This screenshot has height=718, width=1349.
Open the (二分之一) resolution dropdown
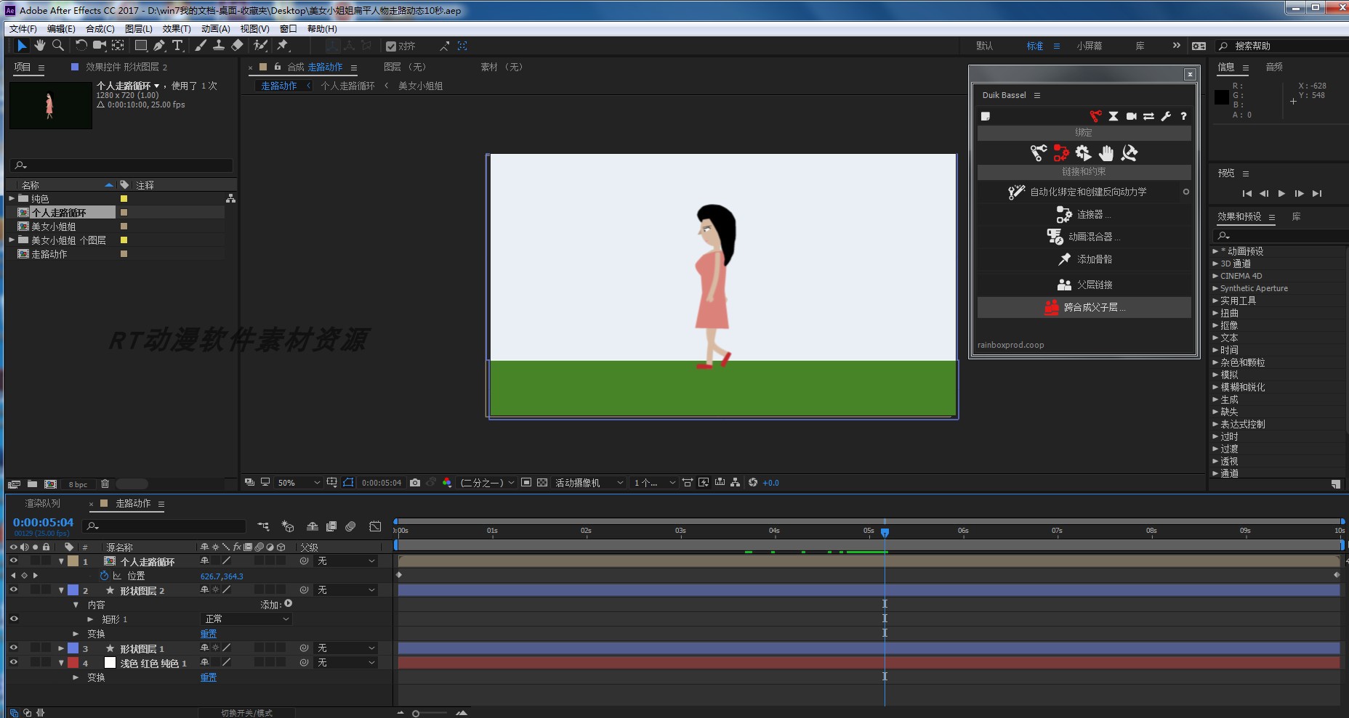(x=487, y=483)
